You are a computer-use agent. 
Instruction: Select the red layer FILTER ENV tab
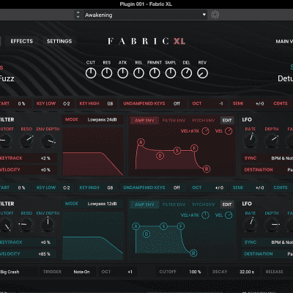point(174,120)
